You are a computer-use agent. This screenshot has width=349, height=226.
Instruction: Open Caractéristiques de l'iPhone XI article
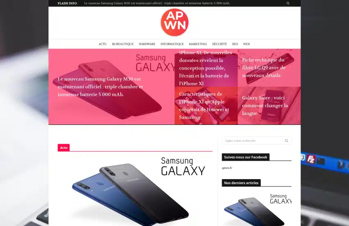pos(204,106)
